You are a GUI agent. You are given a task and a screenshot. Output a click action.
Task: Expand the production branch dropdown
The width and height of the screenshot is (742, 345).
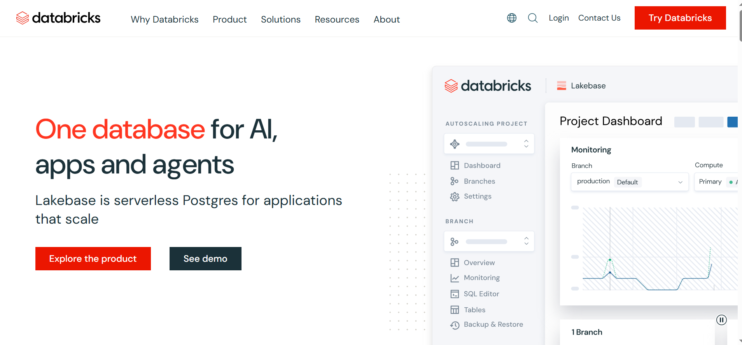[630, 182]
